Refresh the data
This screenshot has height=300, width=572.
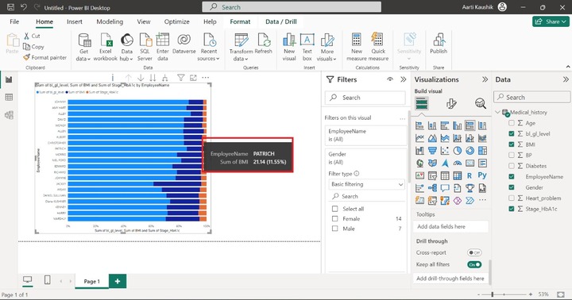(264, 44)
